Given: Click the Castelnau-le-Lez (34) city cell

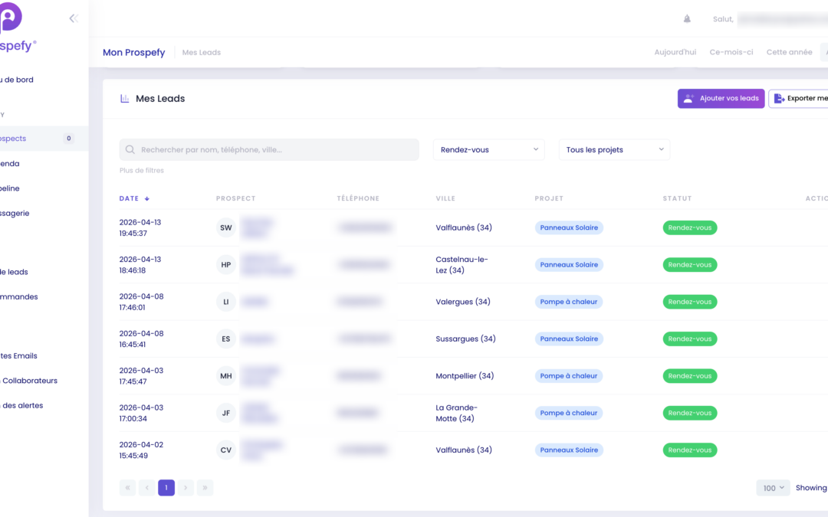Looking at the screenshot, I should [x=462, y=265].
